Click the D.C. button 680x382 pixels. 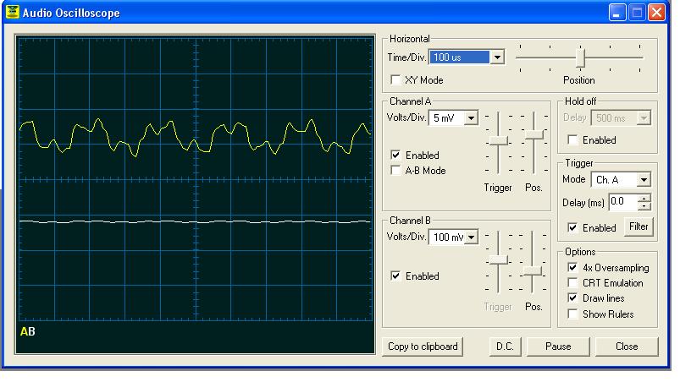point(505,347)
